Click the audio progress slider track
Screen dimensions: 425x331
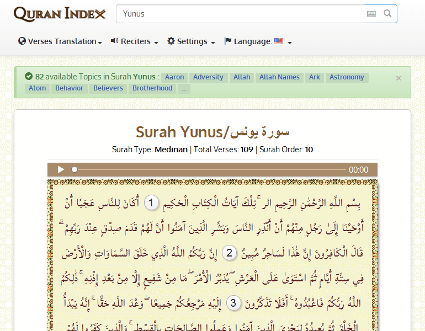pyautogui.click(x=210, y=170)
